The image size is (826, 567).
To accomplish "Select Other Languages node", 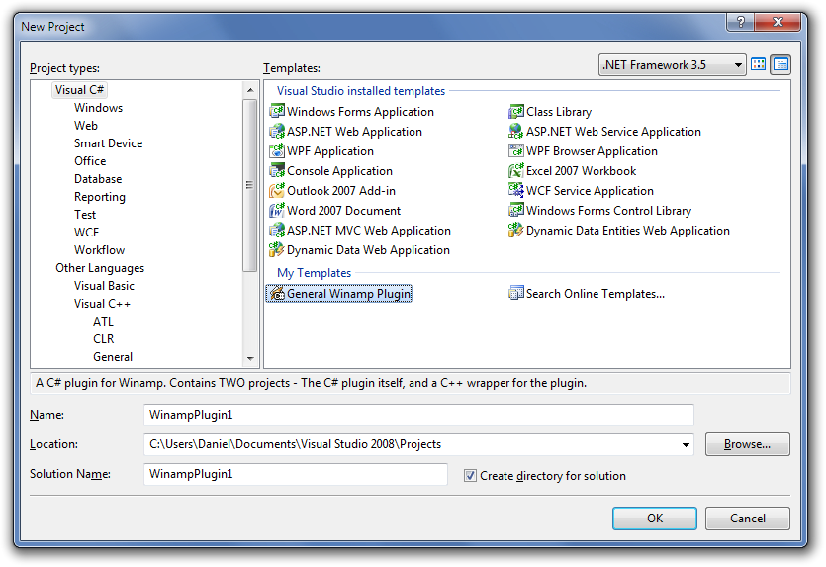I will [x=100, y=268].
